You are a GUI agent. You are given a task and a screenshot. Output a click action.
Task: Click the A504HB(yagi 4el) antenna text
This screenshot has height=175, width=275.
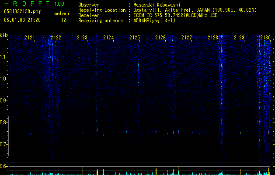pyautogui.click(x=154, y=21)
